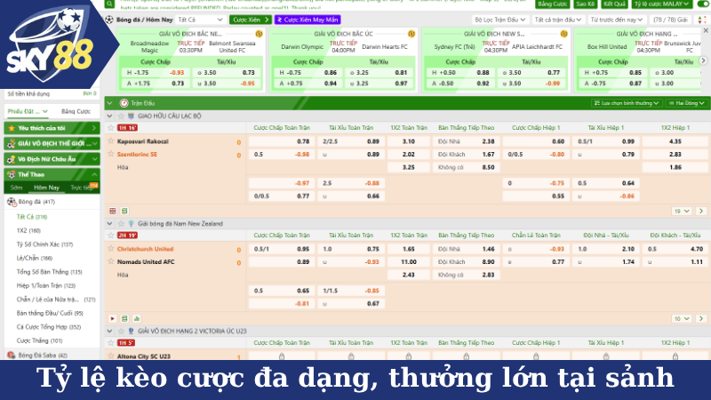Select Lẻ/Chẵn (166) market
The height and width of the screenshot is (400, 711).
pos(35,258)
